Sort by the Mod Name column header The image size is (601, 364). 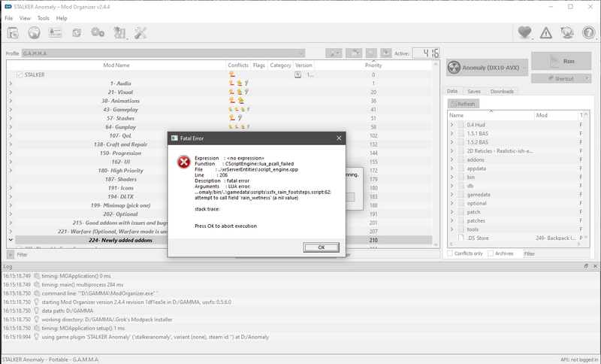116,65
